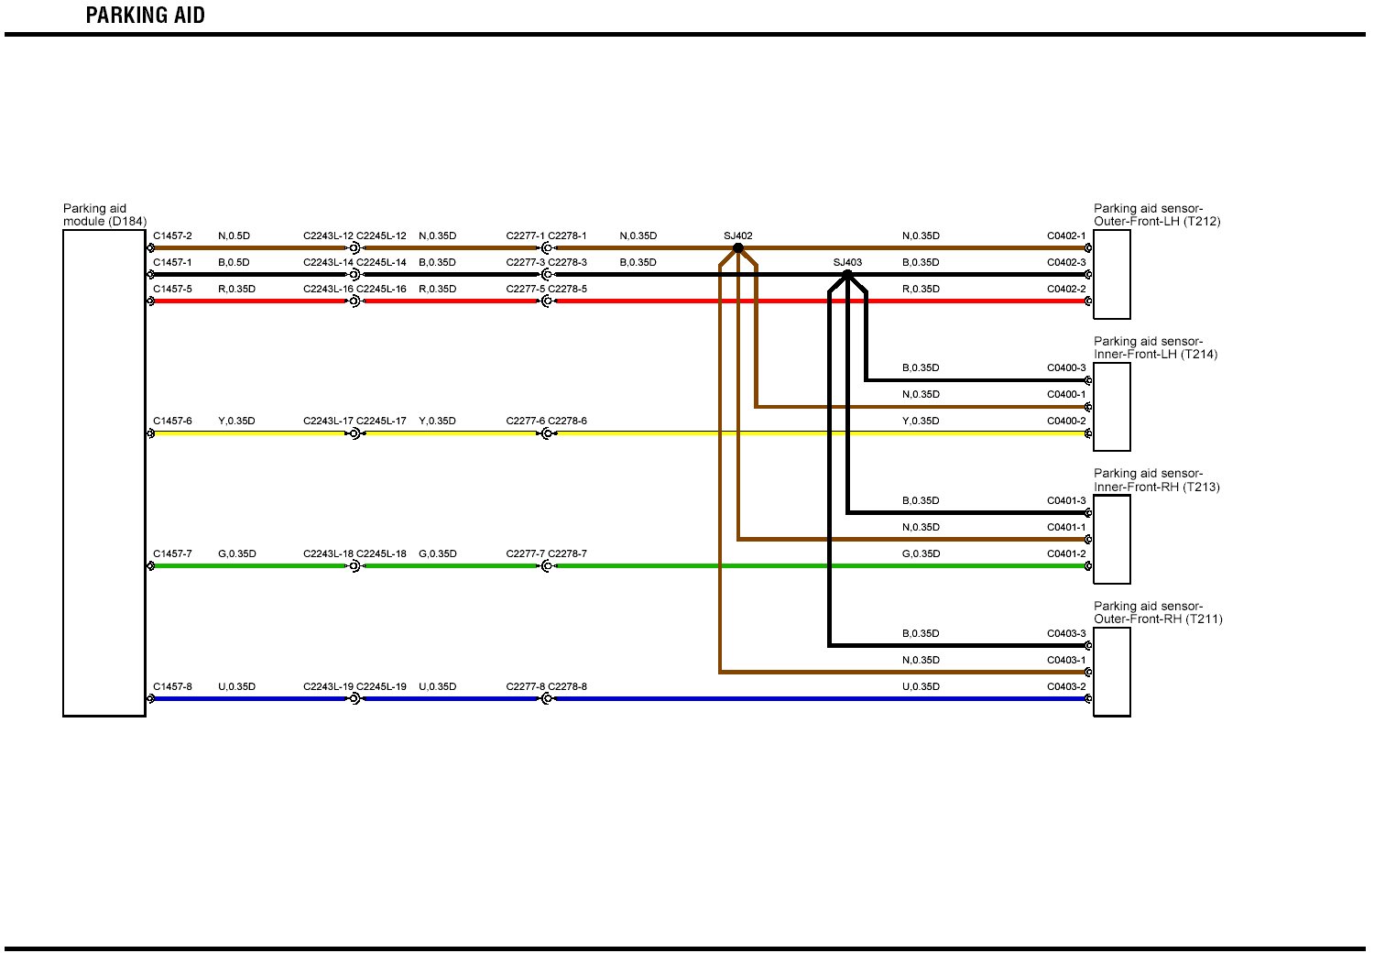1385x953 pixels.
Task: Select connector label C2243L-14
Action: [x=328, y=263]
